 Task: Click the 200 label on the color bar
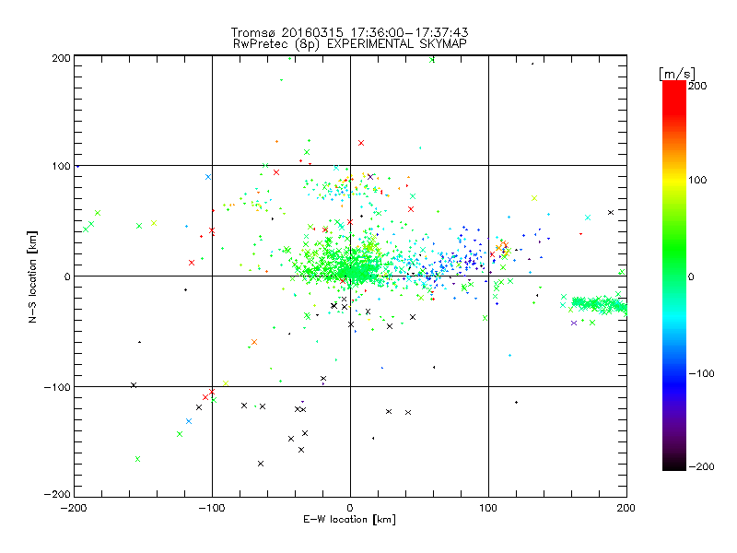[697, 86]
